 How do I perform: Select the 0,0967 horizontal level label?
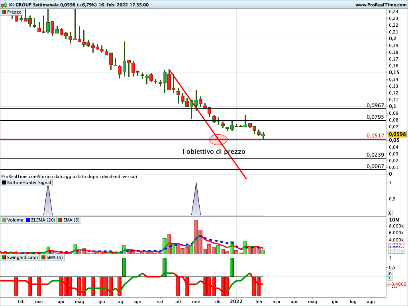point(375,106)
